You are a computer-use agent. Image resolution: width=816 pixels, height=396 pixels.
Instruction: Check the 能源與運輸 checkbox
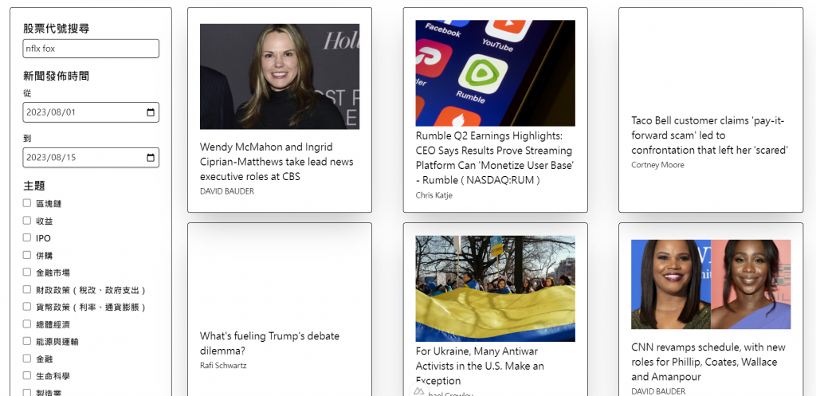[x=27, y=341]
